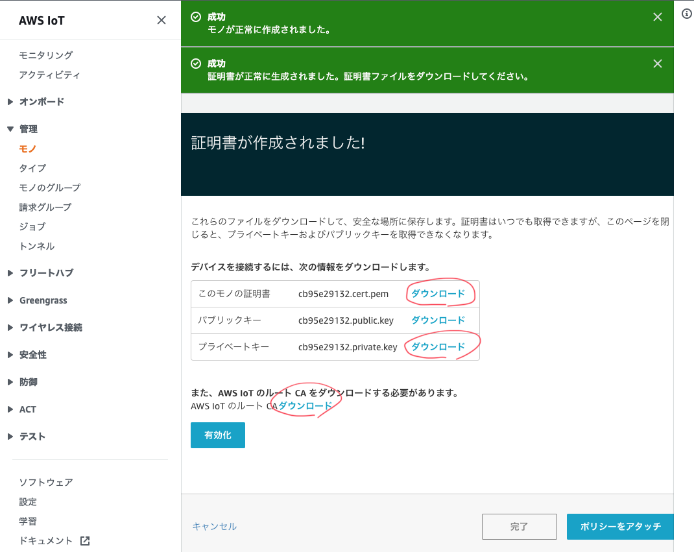The image size is (694, 552).
Task: Open the external link icon next to ドキュメント
Action: [x=85, y=540]
